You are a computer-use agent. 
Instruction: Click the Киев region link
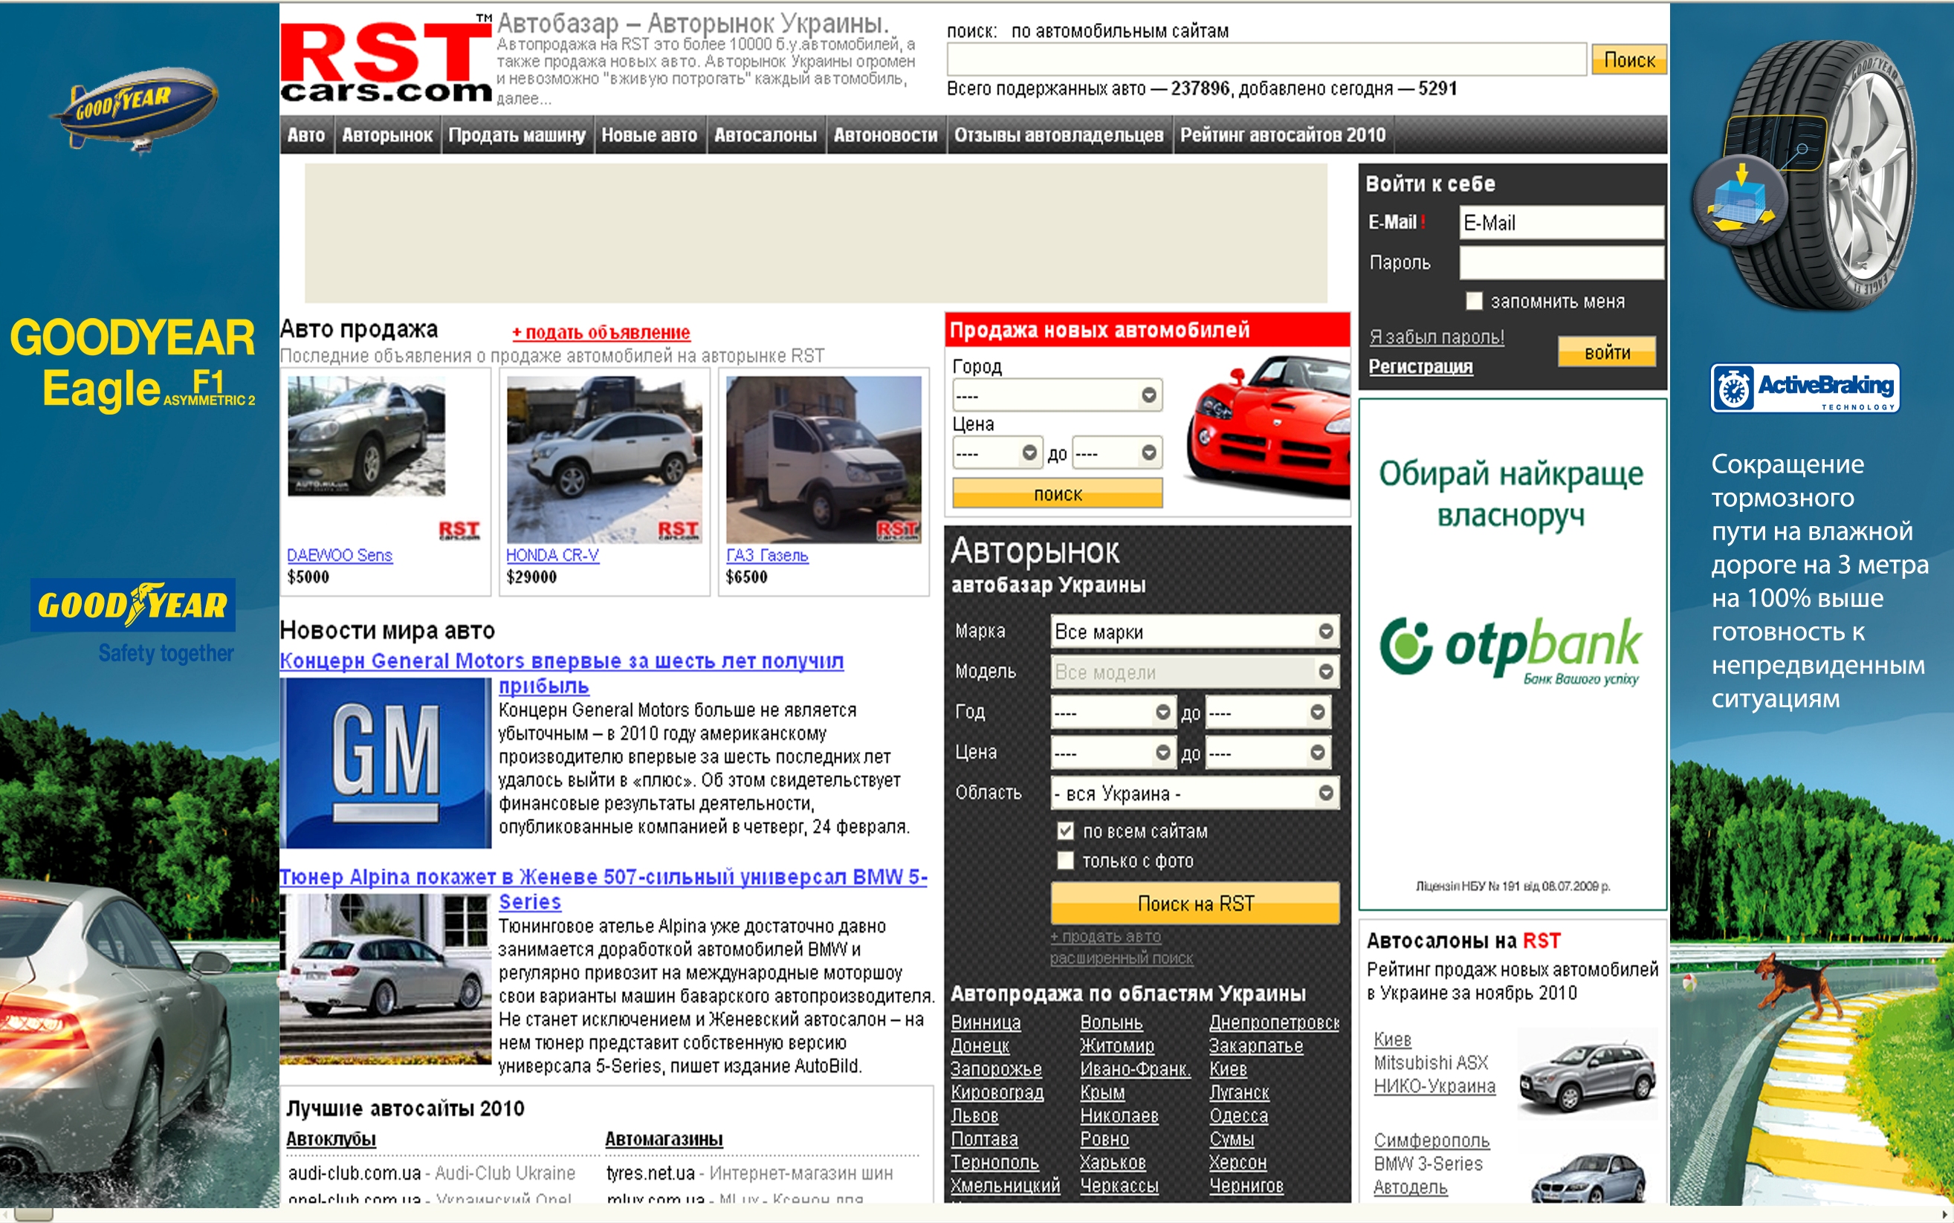pyautogui.click(x=1227, y=1068)
